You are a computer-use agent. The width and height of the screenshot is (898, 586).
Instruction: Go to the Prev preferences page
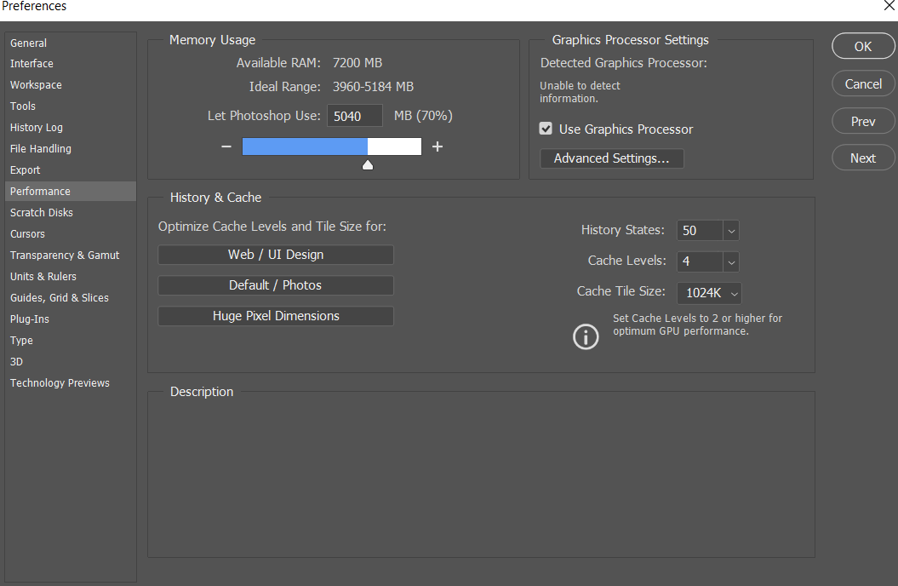coord(862,121)
